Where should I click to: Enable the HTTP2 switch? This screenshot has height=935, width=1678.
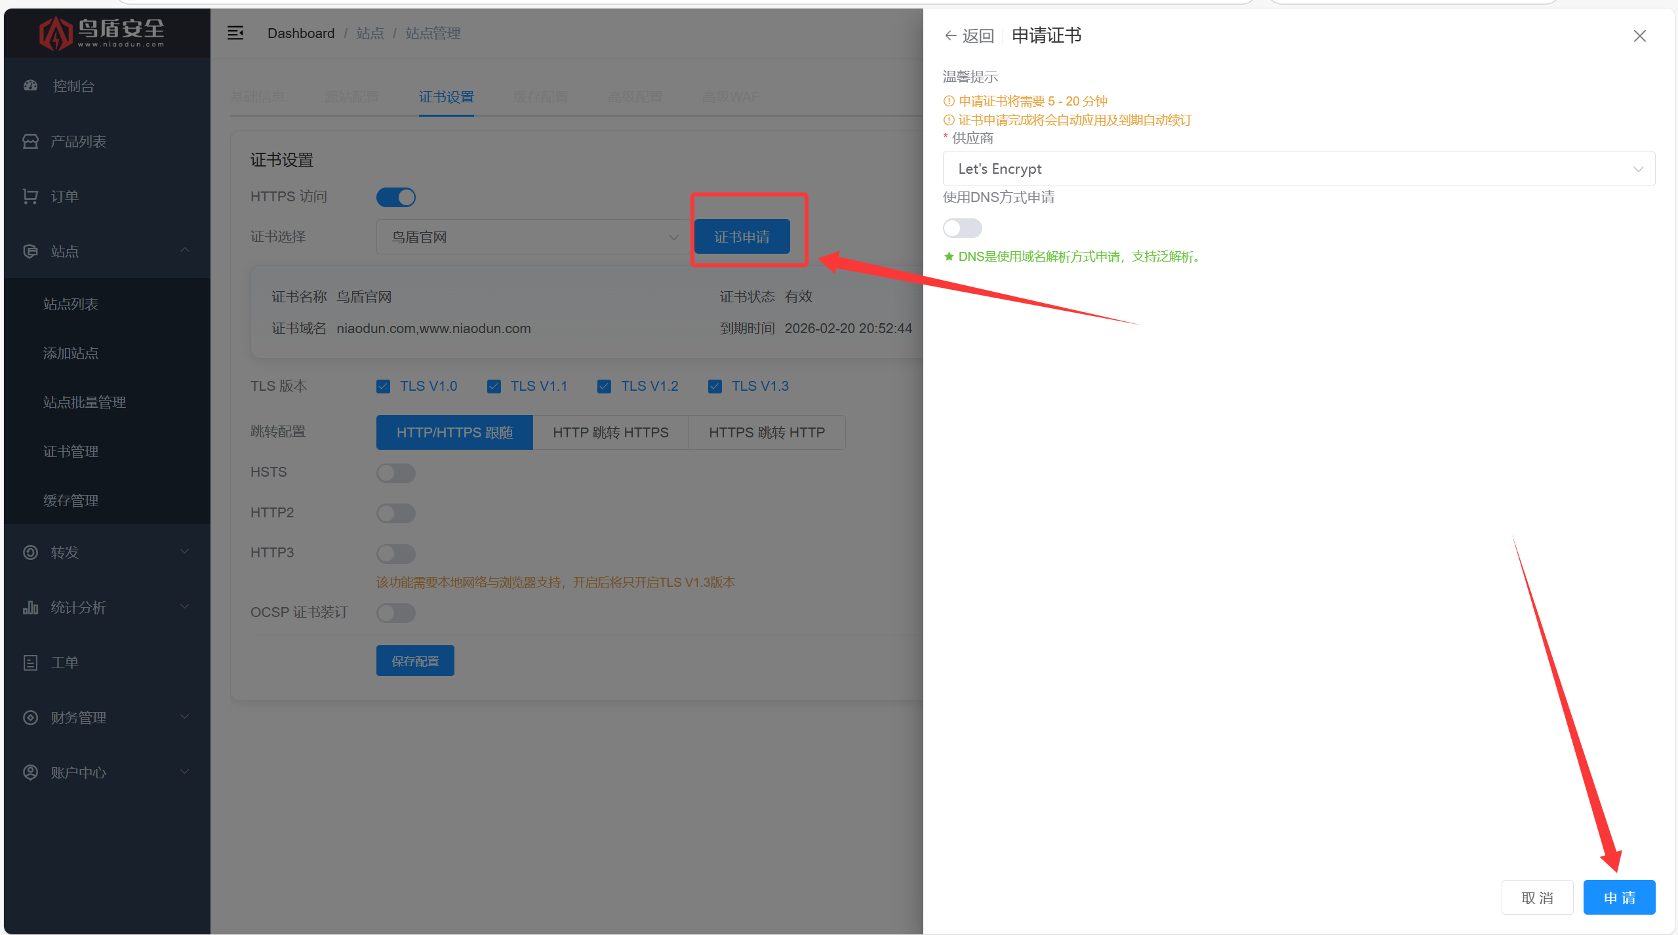pos(396,513)
